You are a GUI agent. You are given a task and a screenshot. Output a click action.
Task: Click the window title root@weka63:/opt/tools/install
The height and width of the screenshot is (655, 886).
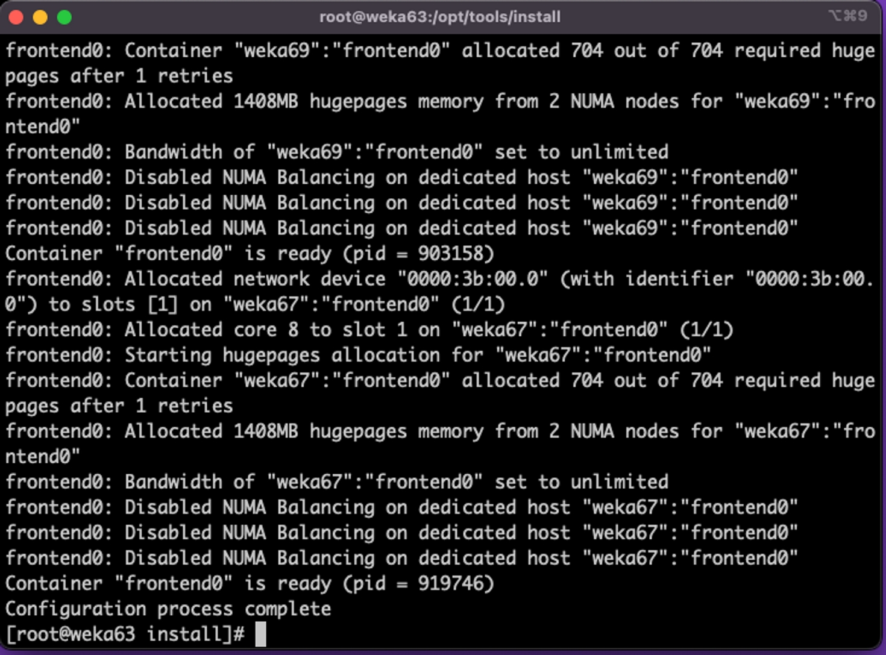point(439,17)
